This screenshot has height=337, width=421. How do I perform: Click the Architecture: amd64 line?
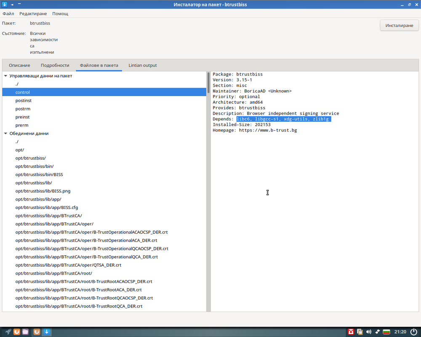coord(237,102)
